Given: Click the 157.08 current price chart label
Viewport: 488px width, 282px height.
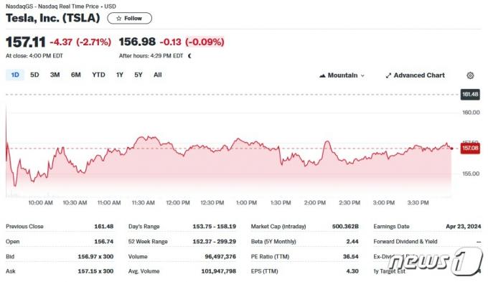Looking at the screenshot, I should click(470, 148).
